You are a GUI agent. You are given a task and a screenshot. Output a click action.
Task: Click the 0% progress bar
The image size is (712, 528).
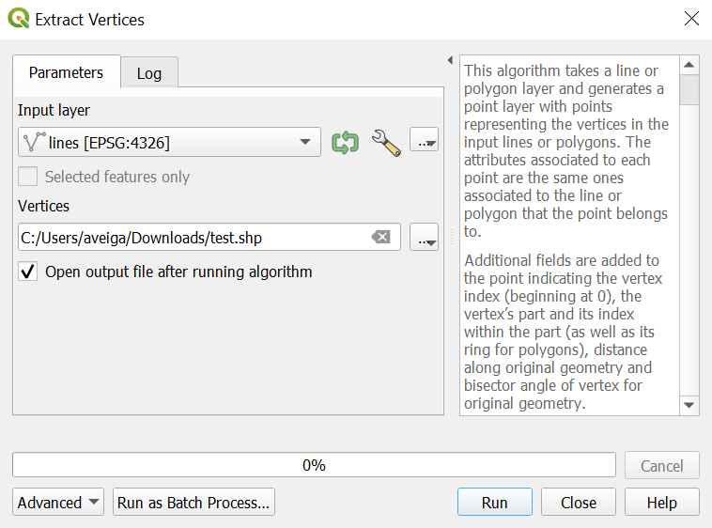314,465
